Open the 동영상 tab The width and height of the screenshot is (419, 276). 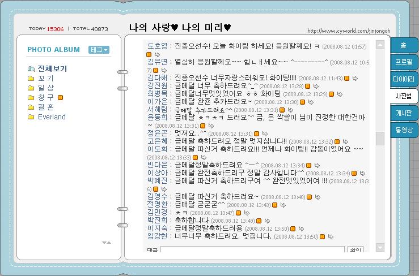pyautogui.click(x=404, y=130)
